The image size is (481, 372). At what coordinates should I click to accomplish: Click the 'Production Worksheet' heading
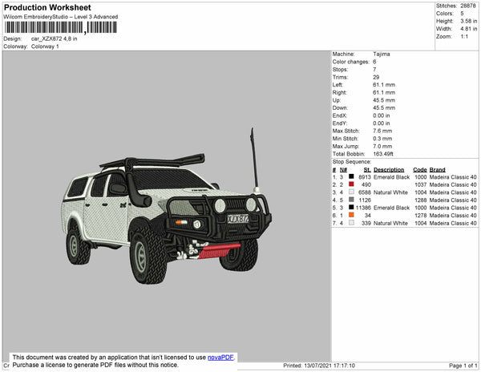click(x=47, y=7)
